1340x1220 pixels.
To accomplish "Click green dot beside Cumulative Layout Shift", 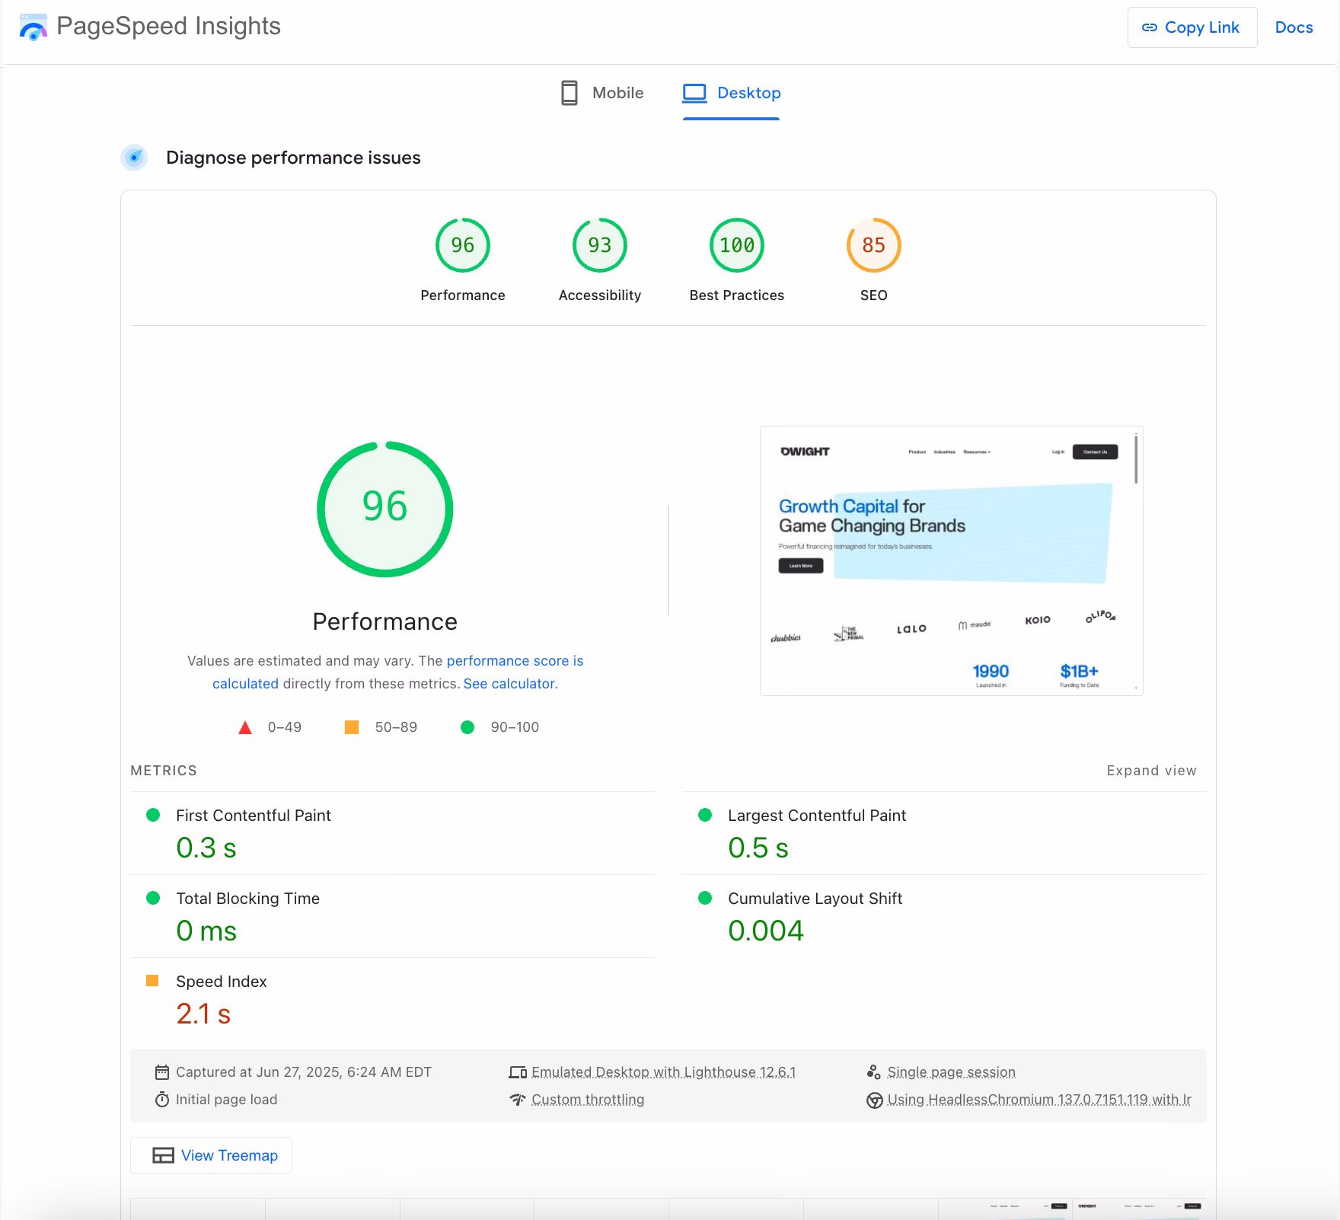I will (705, 898).
